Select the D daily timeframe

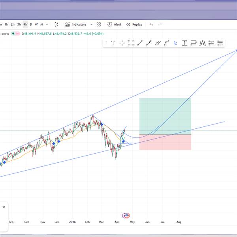point(31,24)
